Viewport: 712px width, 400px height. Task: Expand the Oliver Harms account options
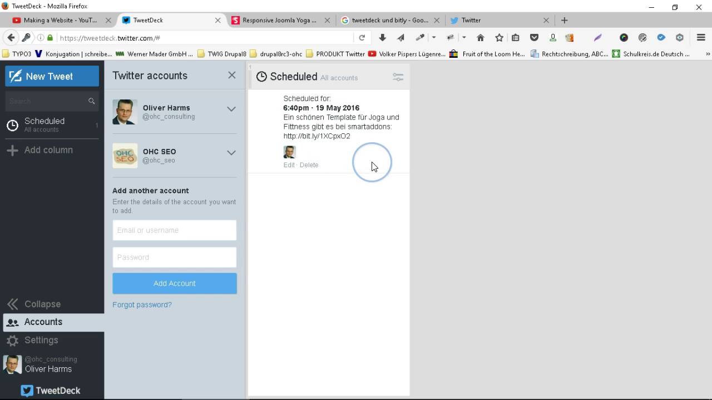click(x=231, y=109)
